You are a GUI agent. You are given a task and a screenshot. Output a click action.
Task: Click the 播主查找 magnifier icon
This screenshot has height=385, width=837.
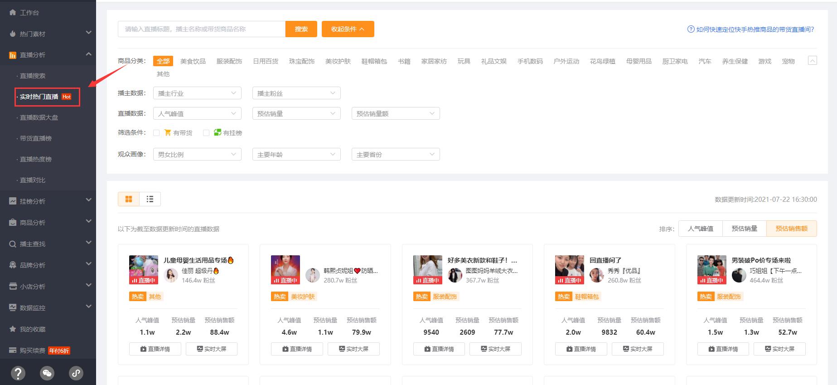[13, 244]
